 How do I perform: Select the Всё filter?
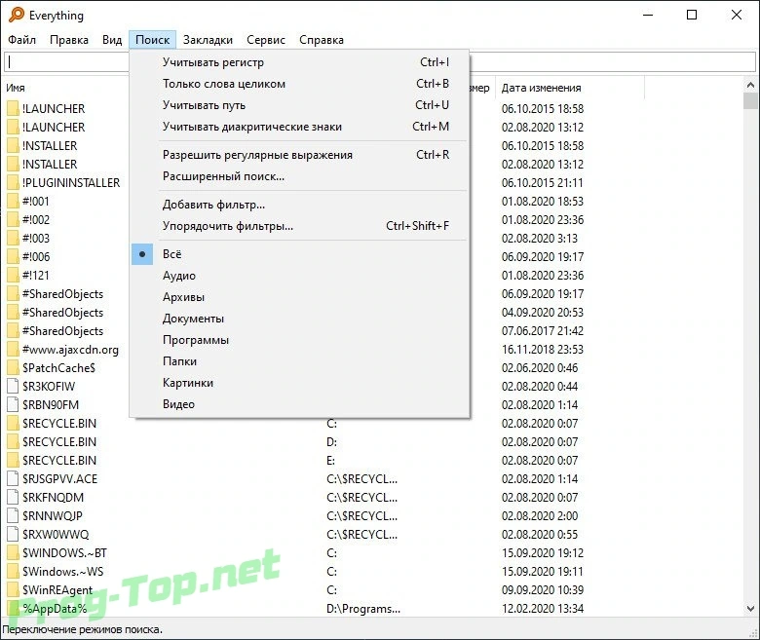pyautogui.click(x=299, y=254)
